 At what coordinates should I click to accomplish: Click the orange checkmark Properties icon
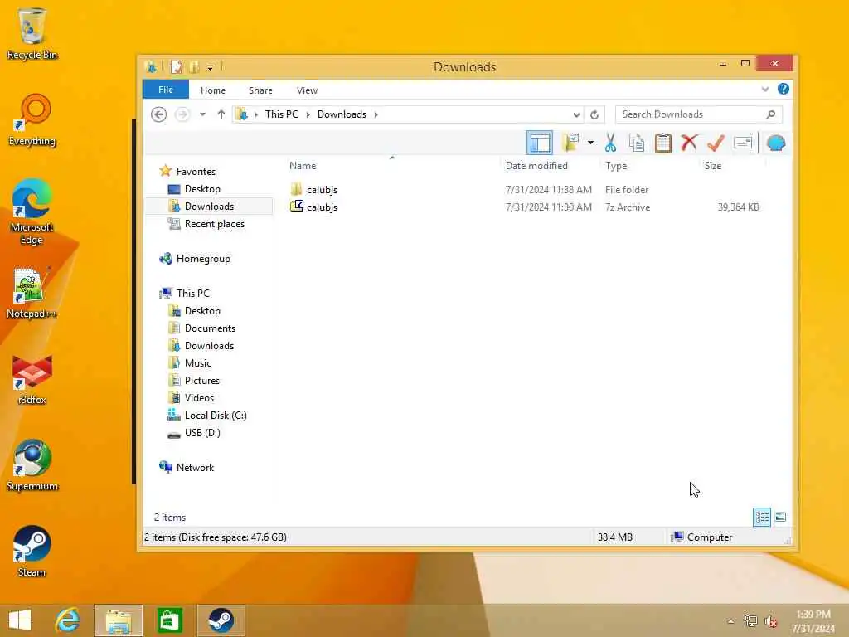(x=716, y=143)
